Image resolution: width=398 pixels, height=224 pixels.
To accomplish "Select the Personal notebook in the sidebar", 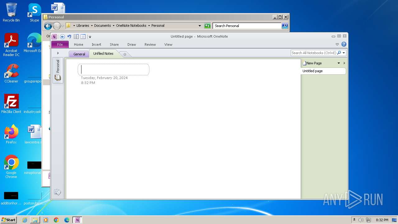I will pyautogui.click(x=58, y=70).
